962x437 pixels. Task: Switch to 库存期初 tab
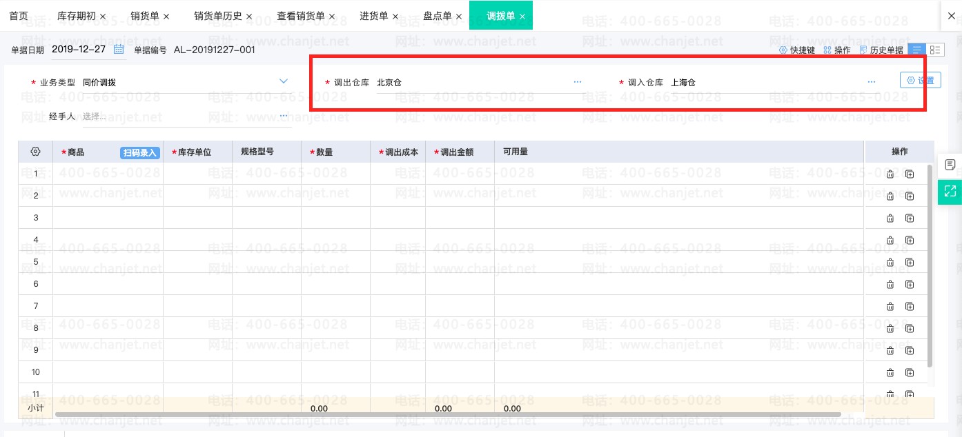pos(77,15)
